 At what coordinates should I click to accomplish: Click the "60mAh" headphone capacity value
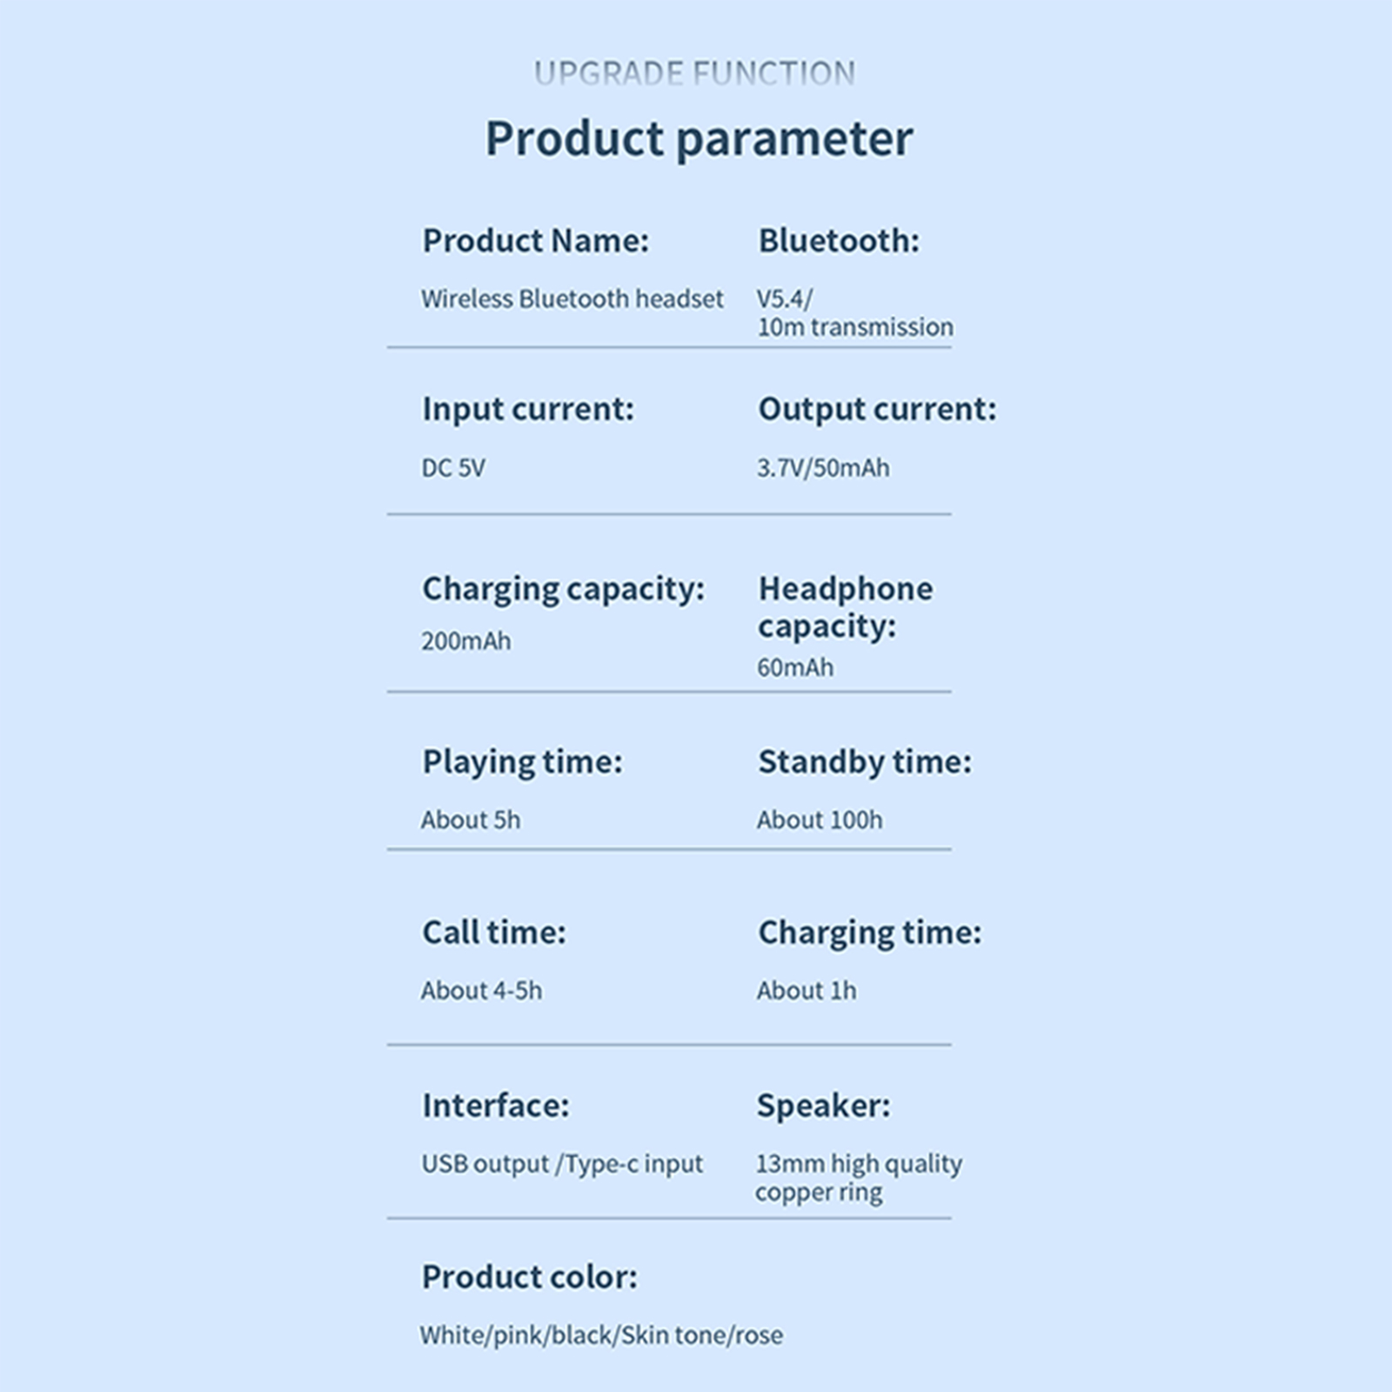coord(794,667)
